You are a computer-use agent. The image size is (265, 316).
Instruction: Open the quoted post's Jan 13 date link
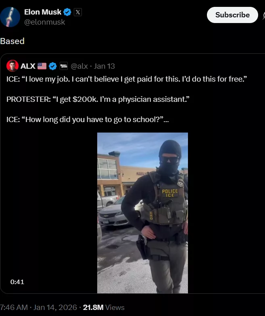104,66
